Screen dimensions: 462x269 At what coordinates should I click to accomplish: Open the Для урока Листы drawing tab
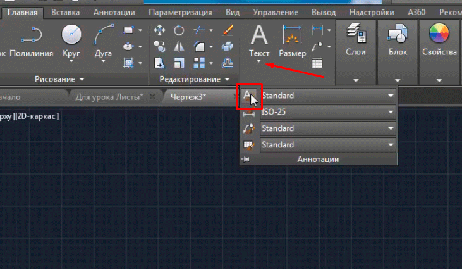(x=109, y=96)
